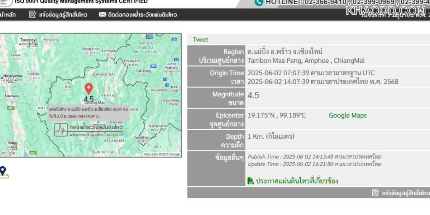This screenshot has height=215, width=430.
Task: Click the magnitude value 4.5 in the table
Action: (x=253, y=95)
